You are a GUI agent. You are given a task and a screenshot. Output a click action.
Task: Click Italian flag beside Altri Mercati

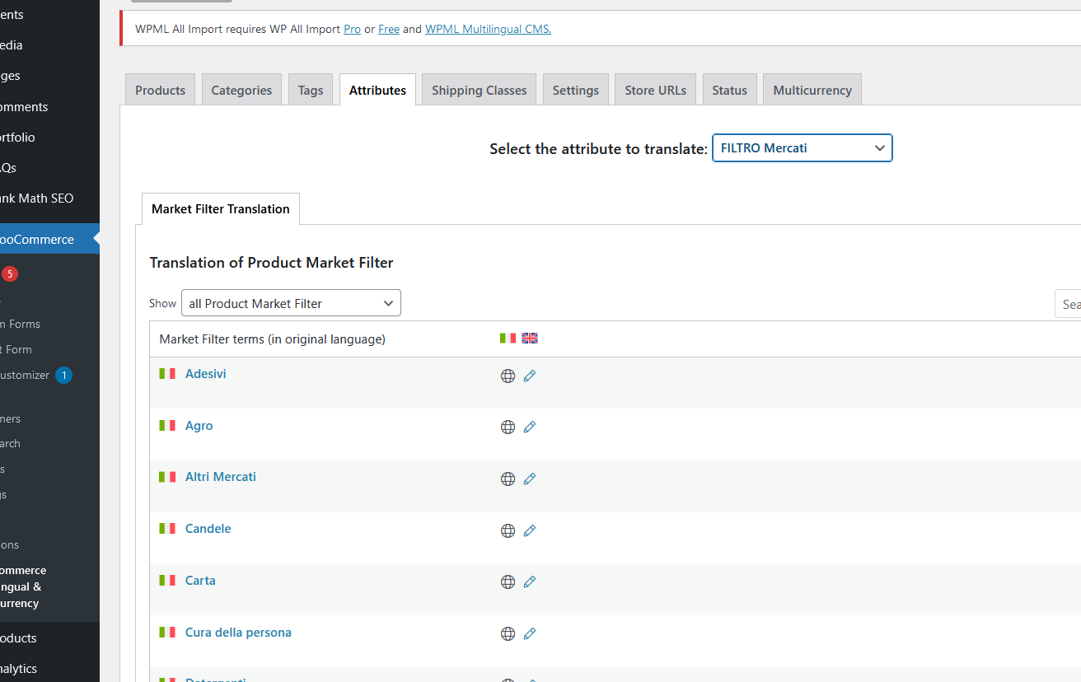[167, 476]
